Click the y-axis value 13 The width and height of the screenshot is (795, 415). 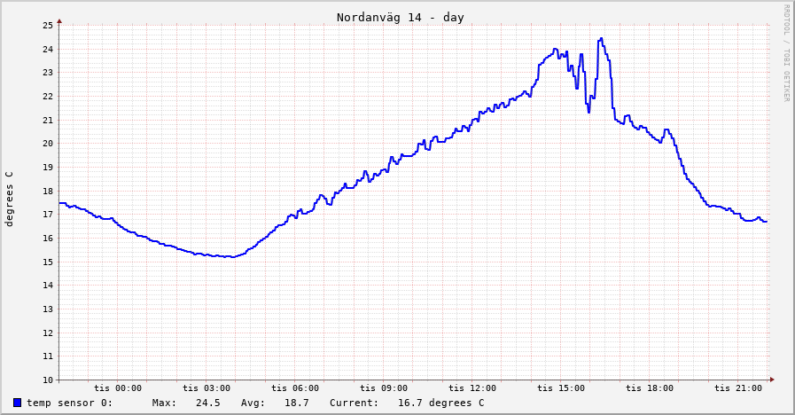coord(48,309)
